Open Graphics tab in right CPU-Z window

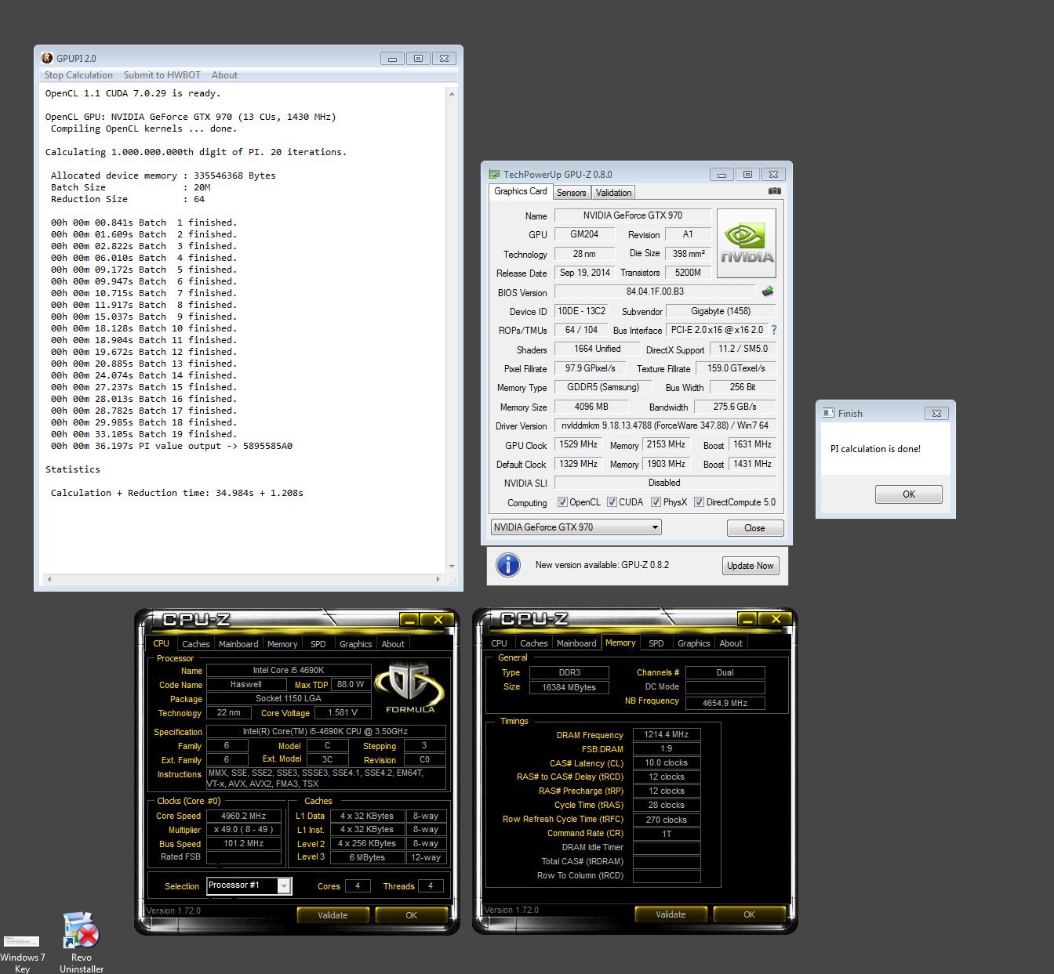[x=694, y=643]
